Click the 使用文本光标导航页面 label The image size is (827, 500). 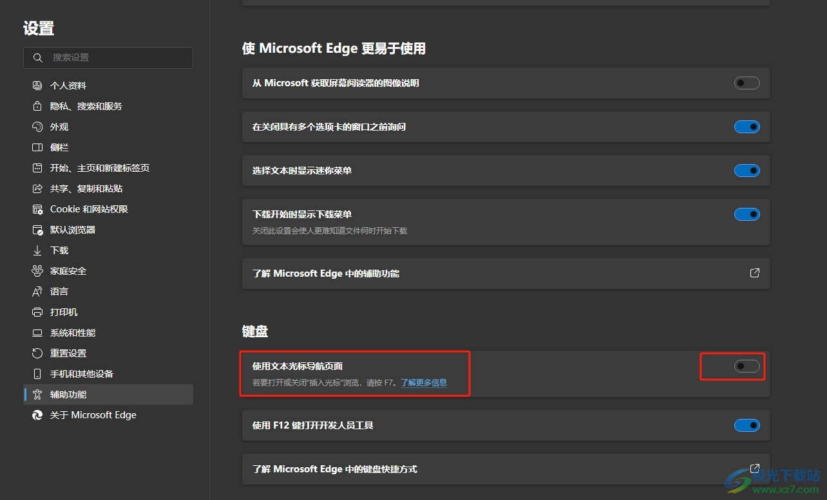(298, 366)
